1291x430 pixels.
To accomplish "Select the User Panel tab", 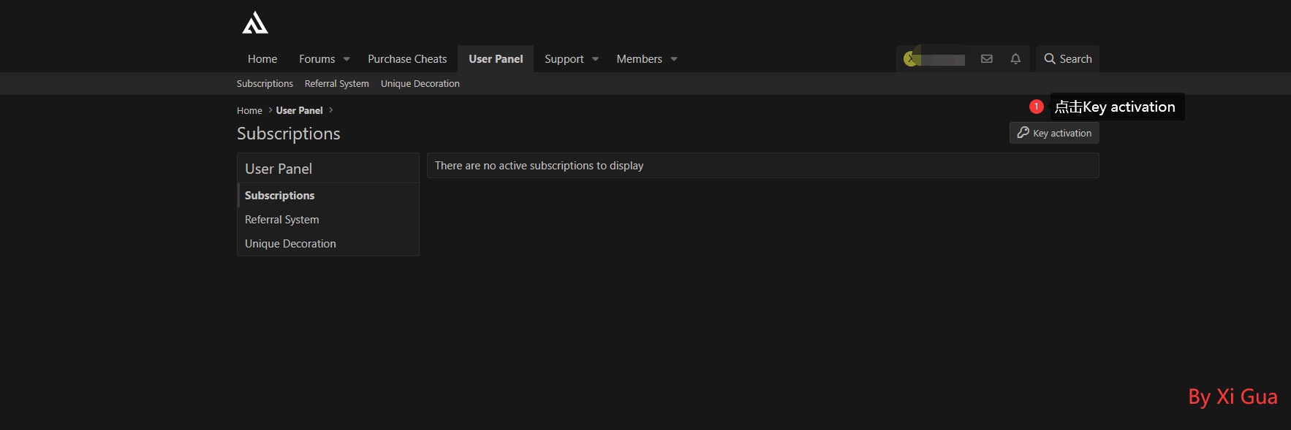I will [496, 59].
